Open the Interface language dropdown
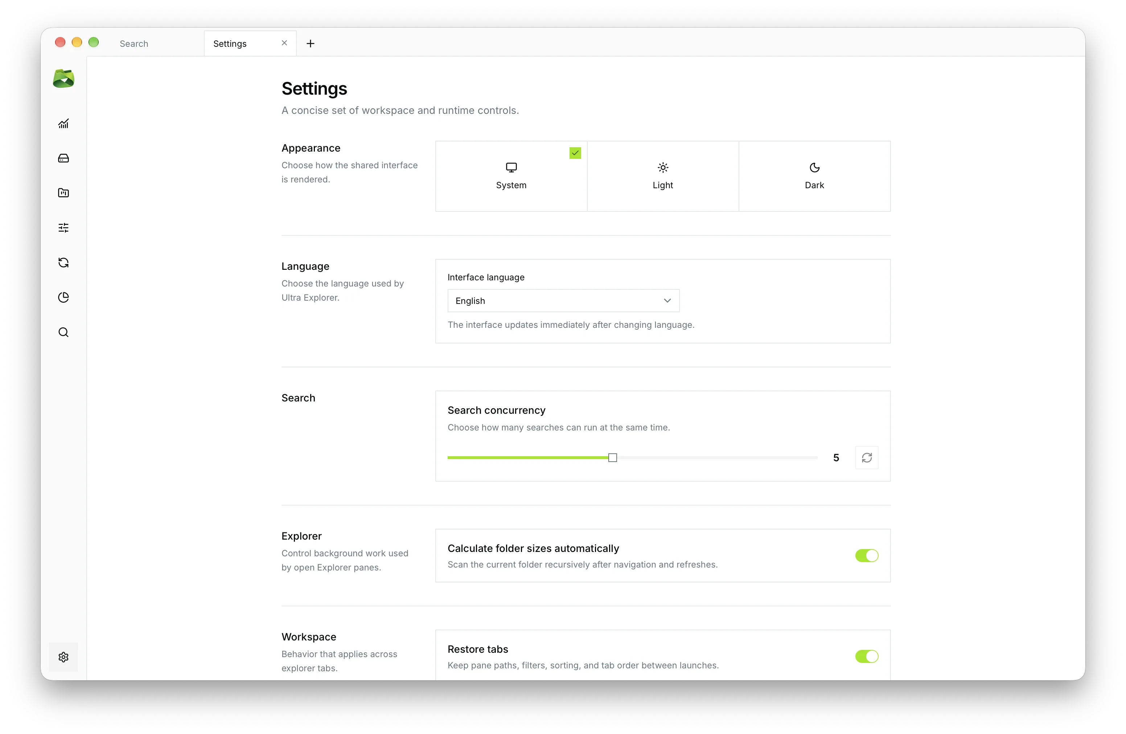The image size is (1126, 734). (563, 301)
